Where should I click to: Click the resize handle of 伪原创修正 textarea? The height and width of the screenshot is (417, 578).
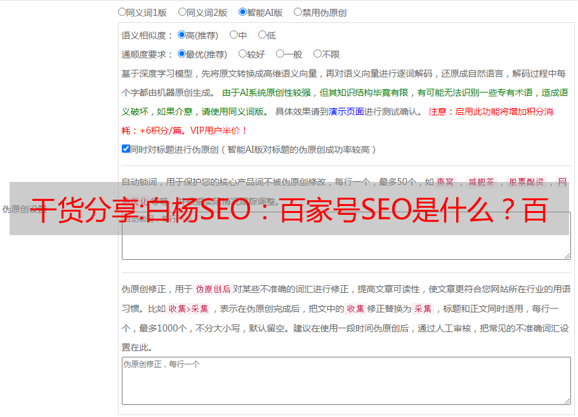(567, 401)
